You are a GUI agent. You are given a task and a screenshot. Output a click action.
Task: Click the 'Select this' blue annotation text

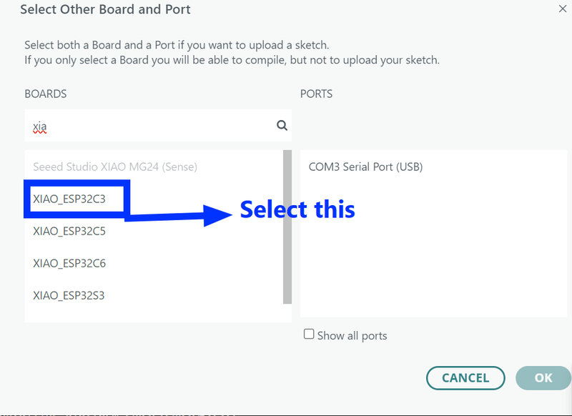[x=297, y=209]
